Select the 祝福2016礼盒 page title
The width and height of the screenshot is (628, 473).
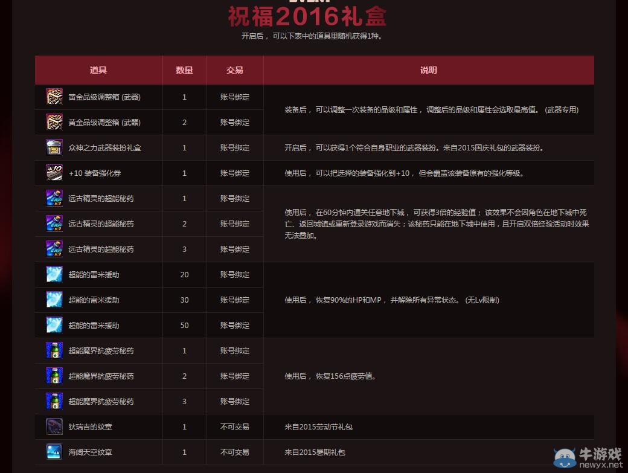314,16
